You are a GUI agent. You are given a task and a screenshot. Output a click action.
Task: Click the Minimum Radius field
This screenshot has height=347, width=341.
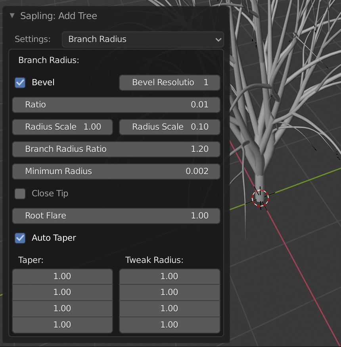(x=116, y=171)
